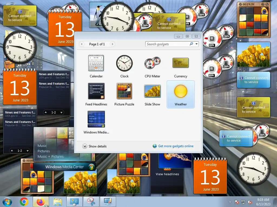Screen dimensions: 277x207
Task: Click View headlines on feed gadget
Action: pos(167,174)
